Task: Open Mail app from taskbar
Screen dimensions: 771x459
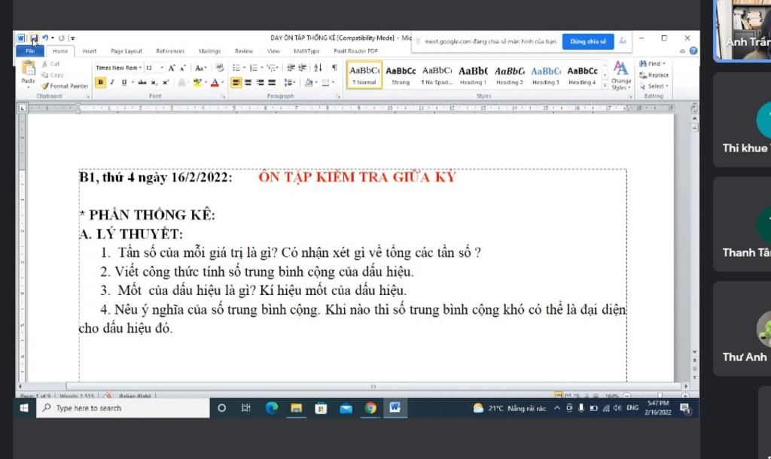Action: pos(346,408)
